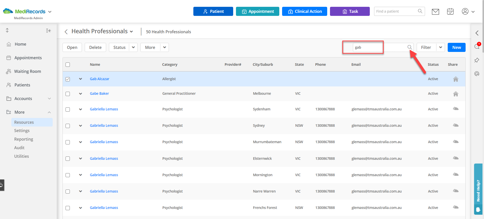Check the Gabe Baker row checkbox

pos(68,94)
